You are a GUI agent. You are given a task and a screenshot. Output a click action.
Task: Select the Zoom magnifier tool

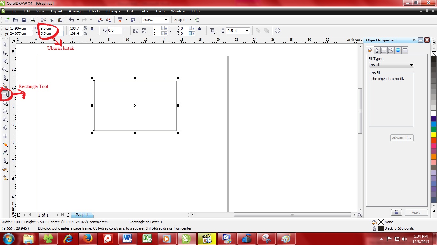pyautogui.click(x=5, y=69)
